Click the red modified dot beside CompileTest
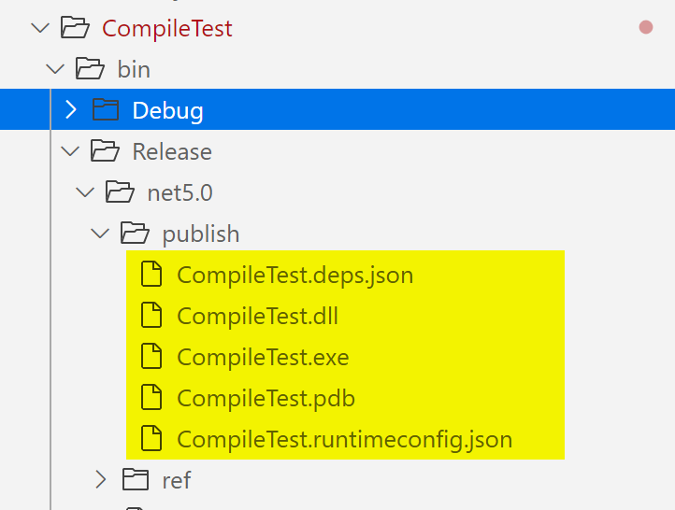This screenshot has height=510, width=675. [645, 27]
